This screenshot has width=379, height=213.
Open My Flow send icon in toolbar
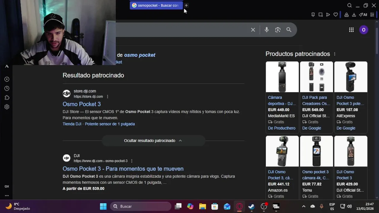click(x=328, y=14)
